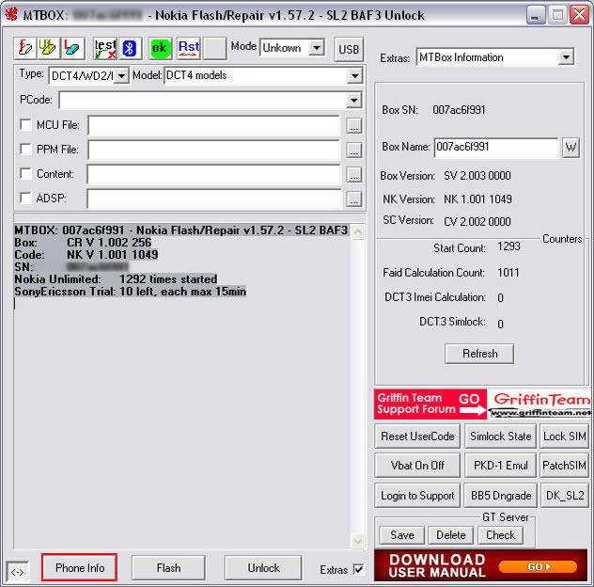Click DK_SL2 button

pyautogui.click(x=565, y=496)
